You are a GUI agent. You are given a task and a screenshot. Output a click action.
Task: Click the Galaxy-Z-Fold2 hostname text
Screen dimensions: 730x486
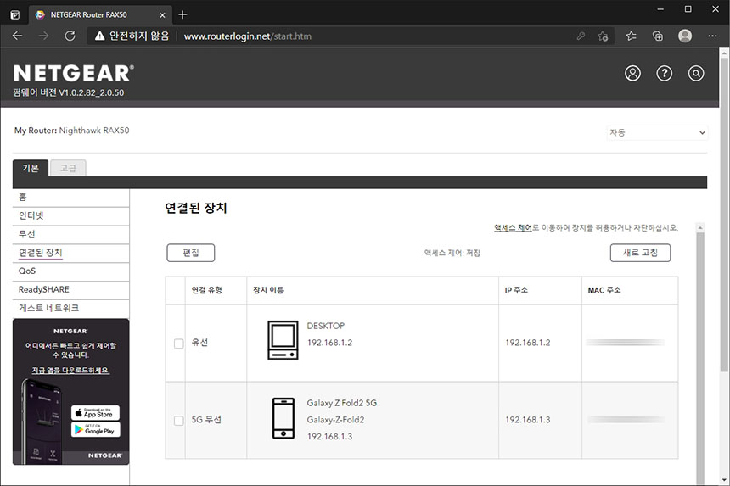click(335, 420)
